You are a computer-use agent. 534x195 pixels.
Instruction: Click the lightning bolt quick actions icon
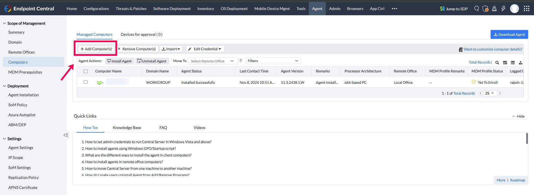tap(503, 9)
